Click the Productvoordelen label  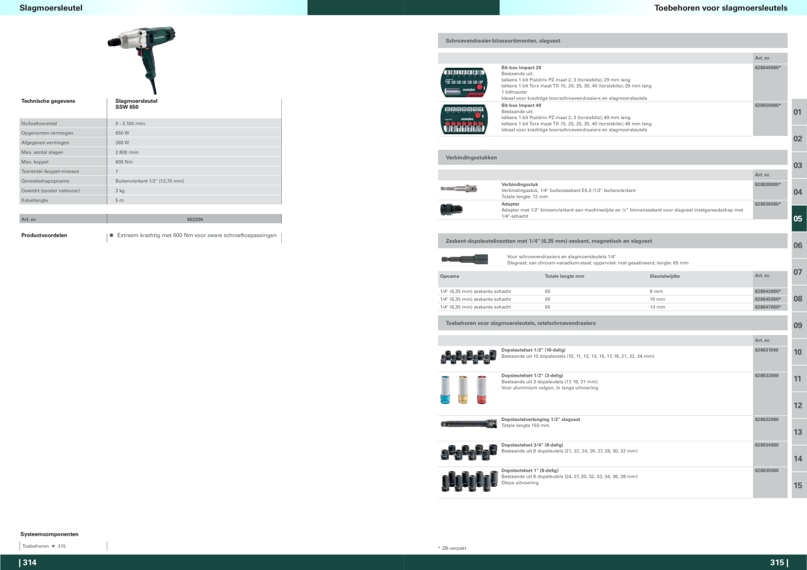coord(44,235)
